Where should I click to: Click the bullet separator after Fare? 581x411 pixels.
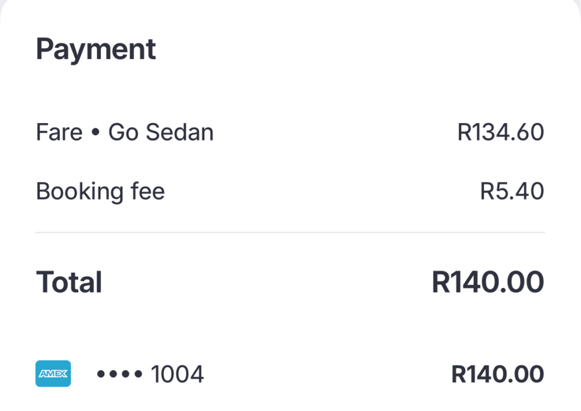(95, 132)
